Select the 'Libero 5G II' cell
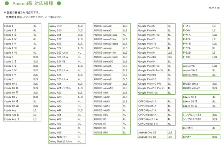The height and width of the screenshot is (148, 224). [197, 97]
